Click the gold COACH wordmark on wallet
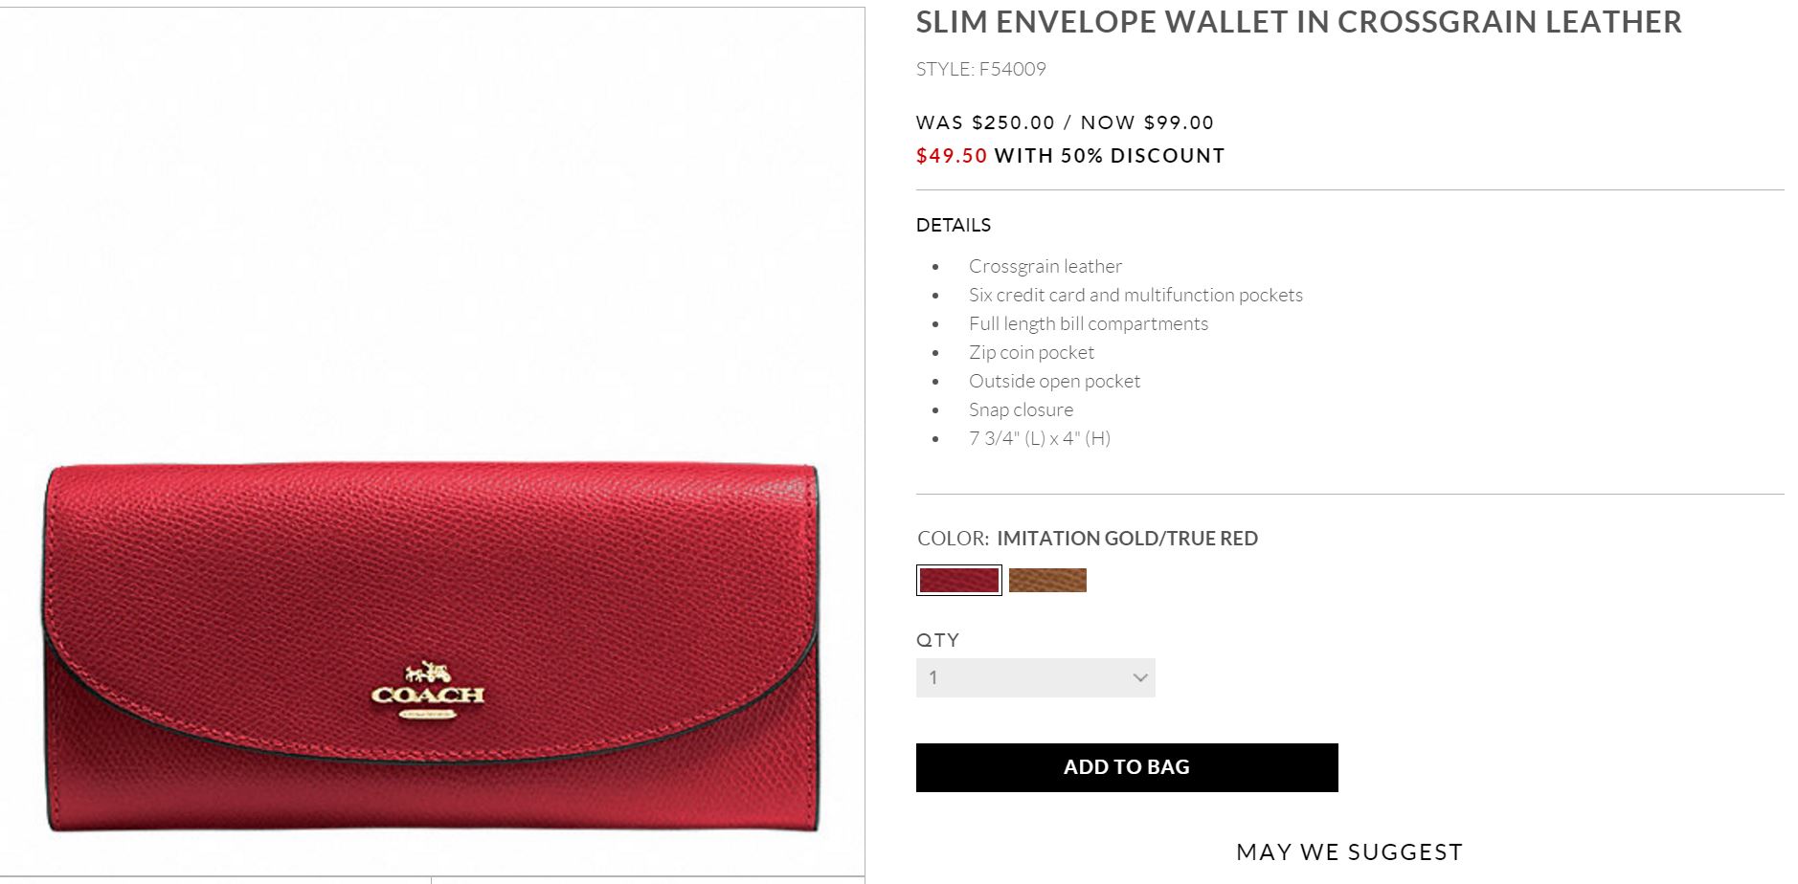Screen dimensions: 1798x884 428,696
